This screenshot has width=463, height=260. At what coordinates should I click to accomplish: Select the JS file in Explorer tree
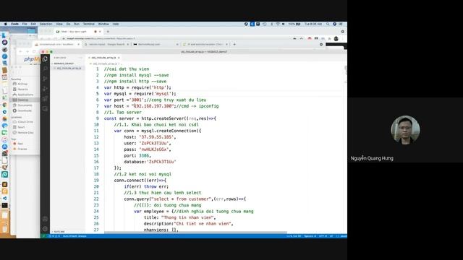point(69,68)
